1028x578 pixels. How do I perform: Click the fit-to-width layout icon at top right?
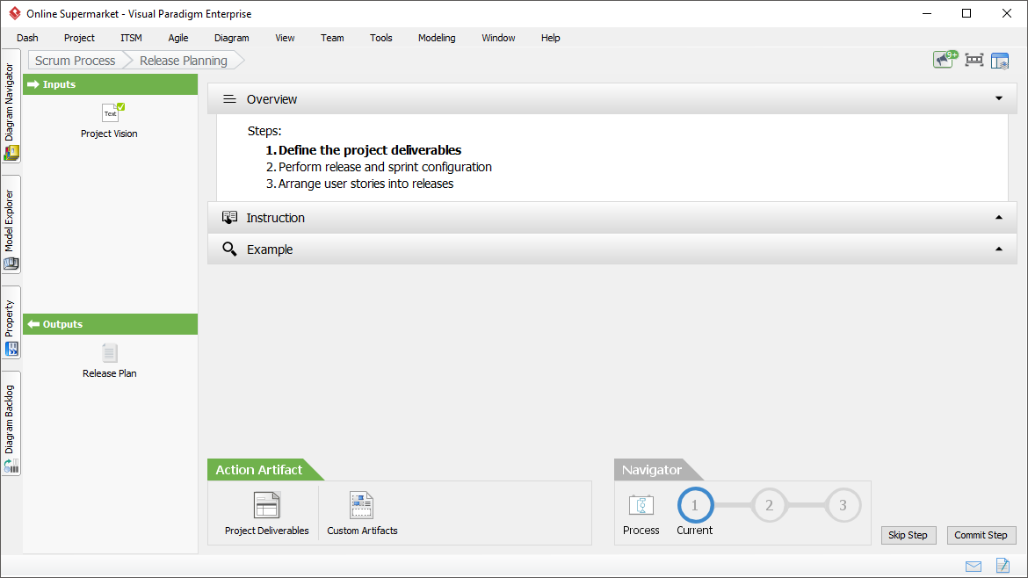(x=974, y=61)
